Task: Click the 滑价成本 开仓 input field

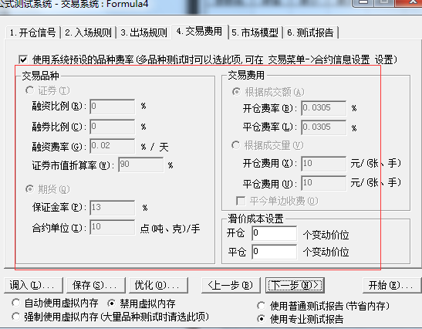Action: [x=275, y=233]
